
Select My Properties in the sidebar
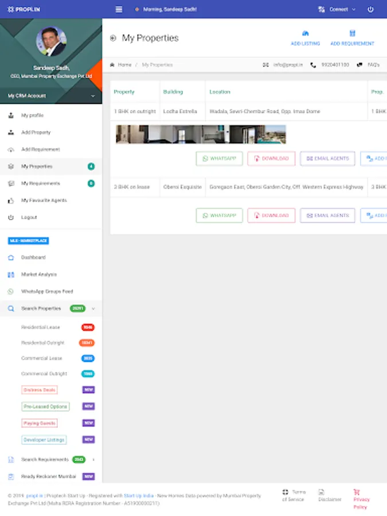[51, 166]
